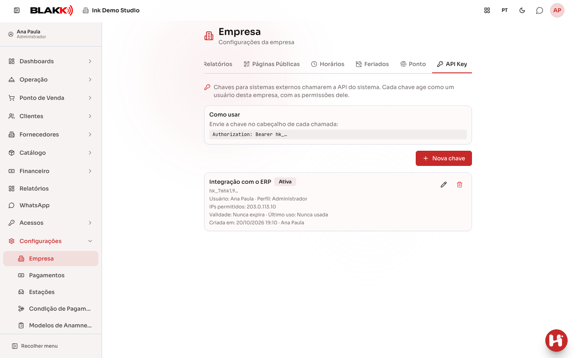Open the apps grid icon in header

(x=487, y=10)
